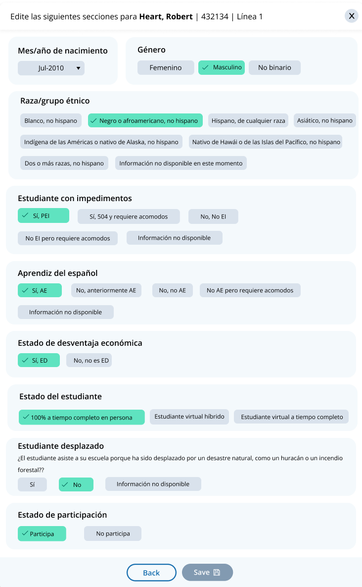
Task: Select Asiático, no hispano option
Action: [324, 120]
